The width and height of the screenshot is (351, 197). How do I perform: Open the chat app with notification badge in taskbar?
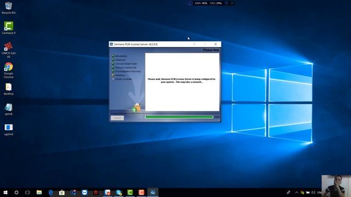tap(107, 192)
